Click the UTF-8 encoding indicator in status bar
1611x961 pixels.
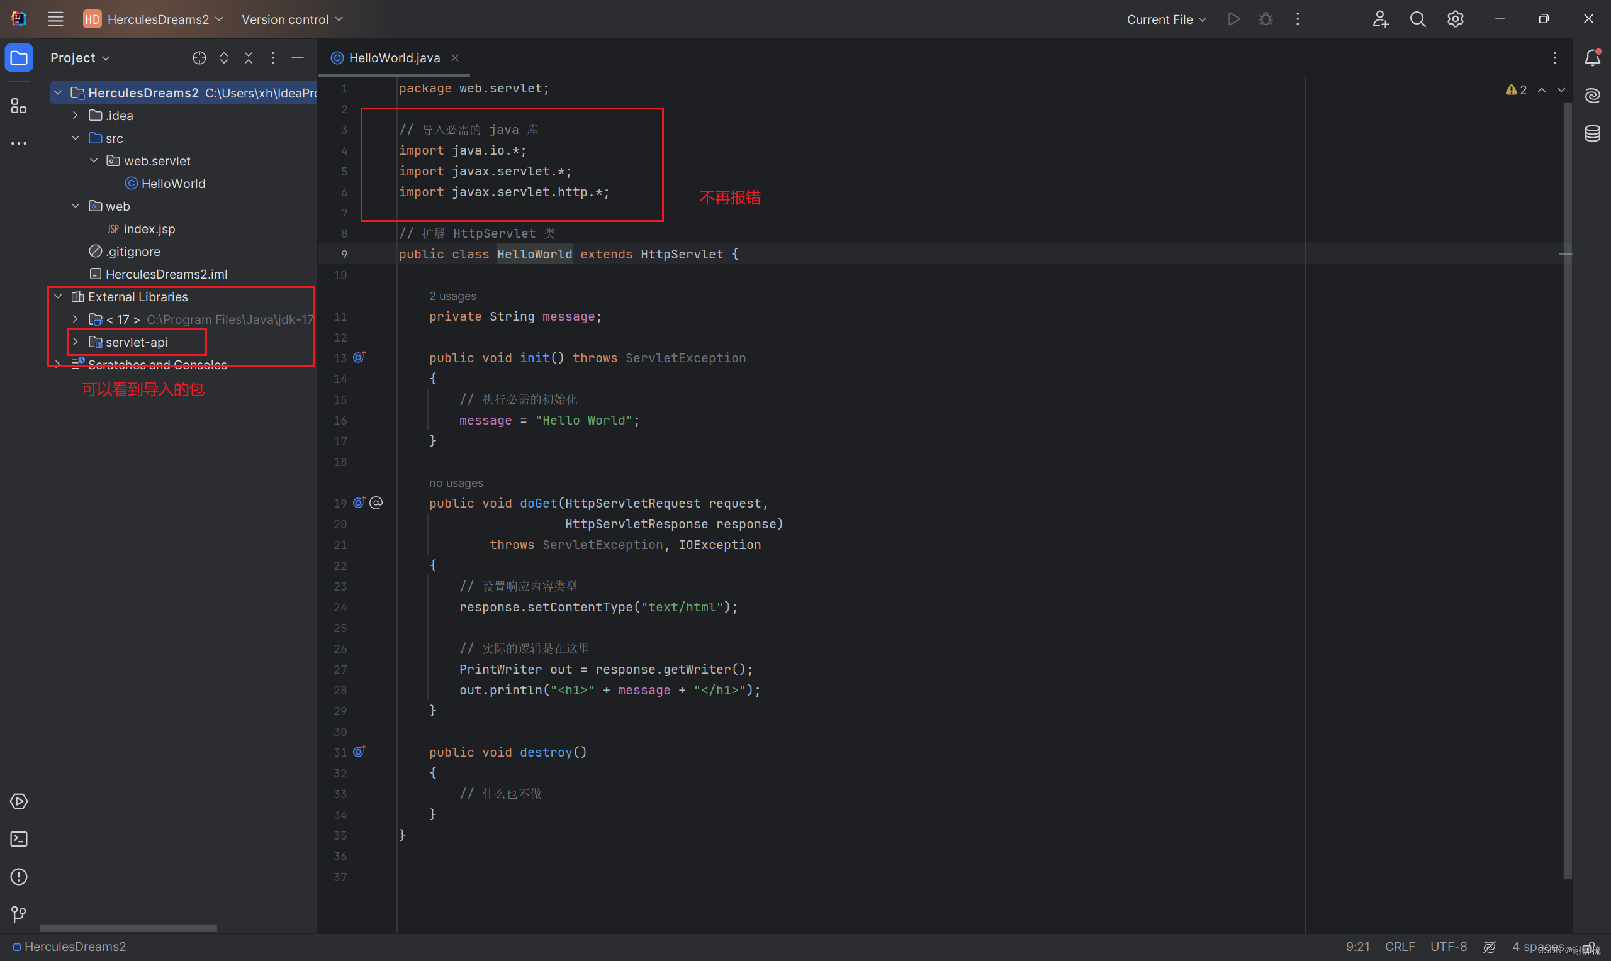(x=1449, y=946)
